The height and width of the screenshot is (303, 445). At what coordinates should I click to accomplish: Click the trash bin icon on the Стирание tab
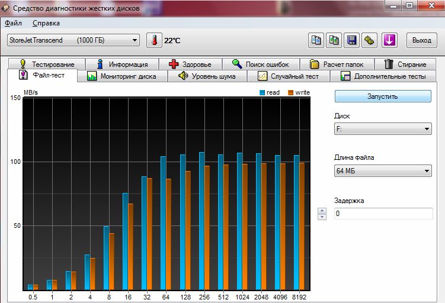point(389,64)
